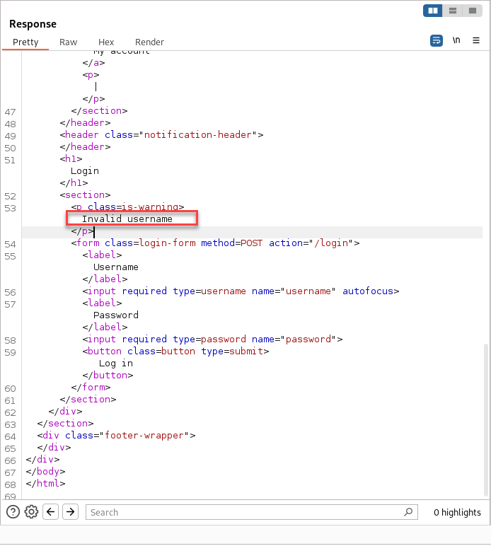
Task: Open search settings gear icon
Action: pyautogui.click(x=31, y=512)
